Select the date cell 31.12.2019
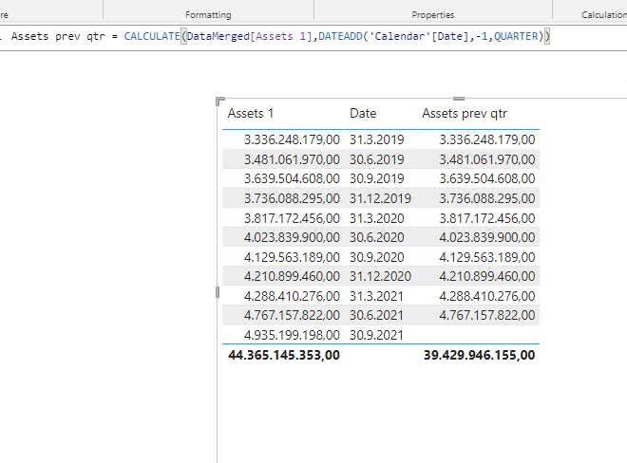 [380, 198]
